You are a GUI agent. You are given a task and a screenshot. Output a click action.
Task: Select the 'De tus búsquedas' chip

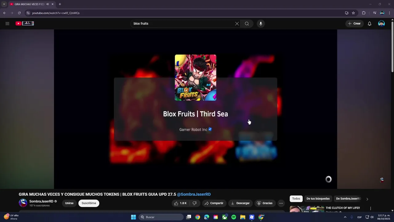pyautogui.click(x=318, y=199)
